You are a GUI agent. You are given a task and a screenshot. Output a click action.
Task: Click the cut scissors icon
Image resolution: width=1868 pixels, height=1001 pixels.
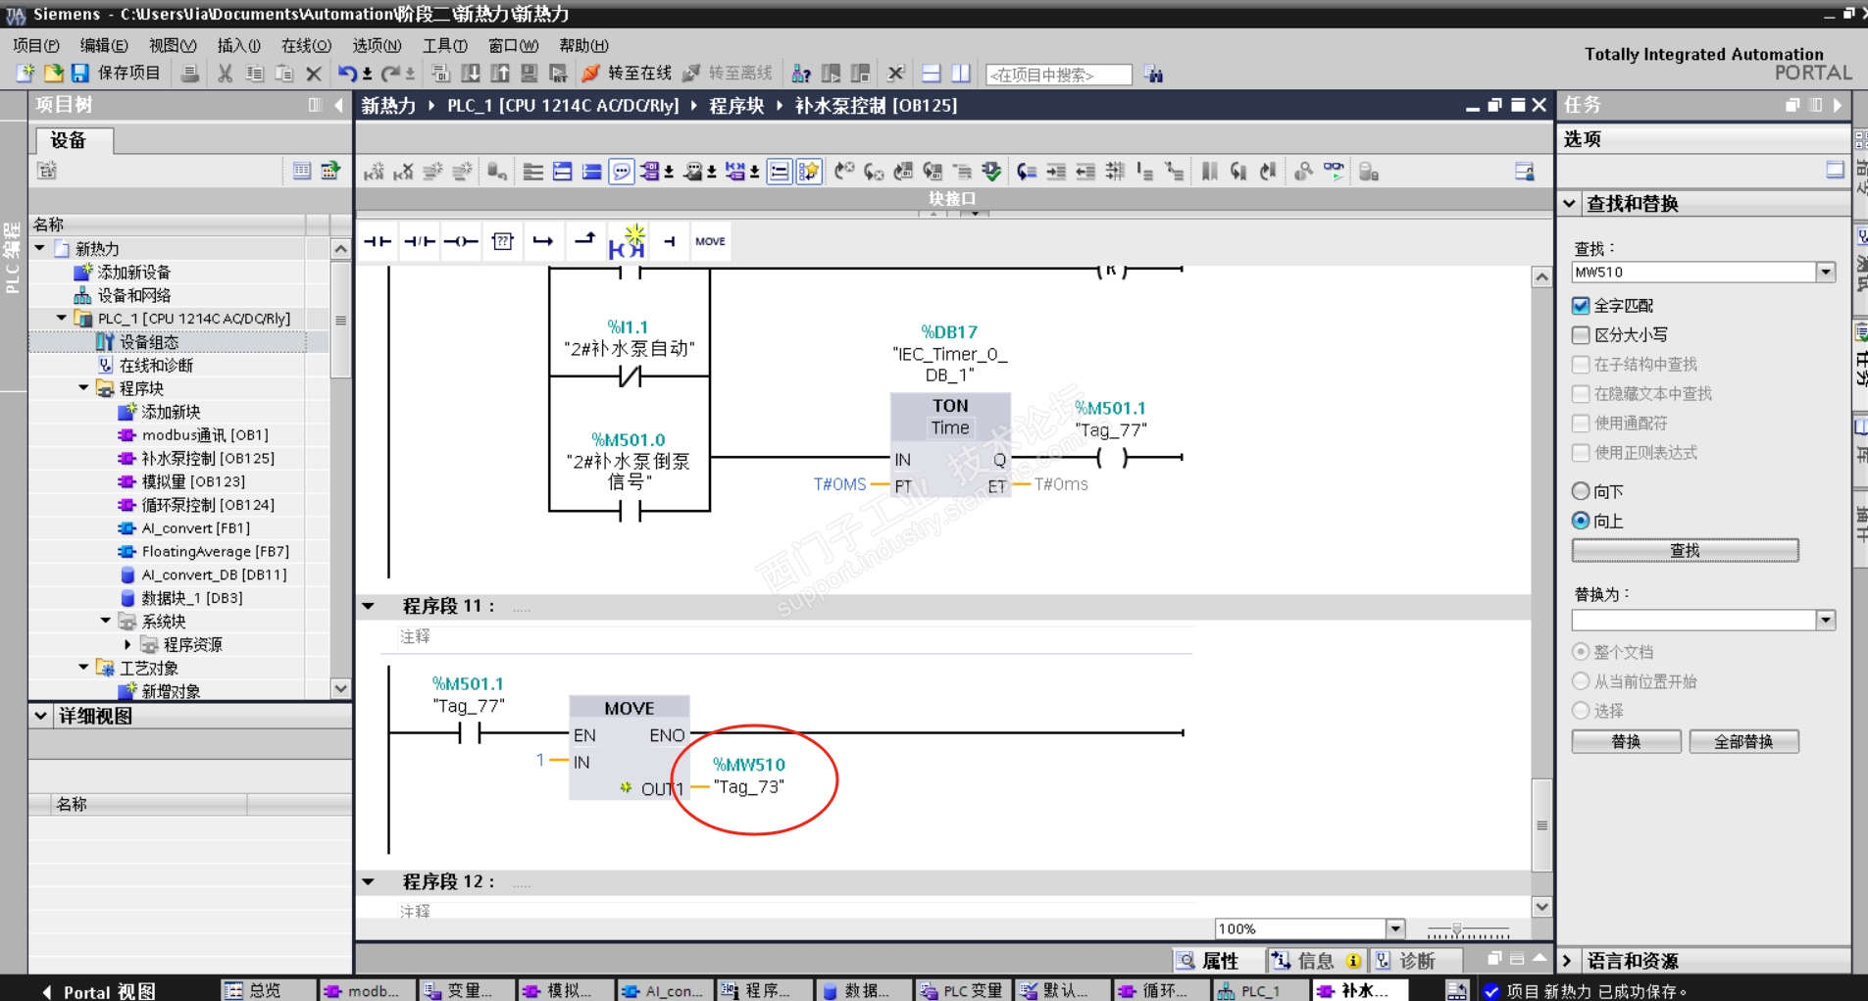pos(226,74)
